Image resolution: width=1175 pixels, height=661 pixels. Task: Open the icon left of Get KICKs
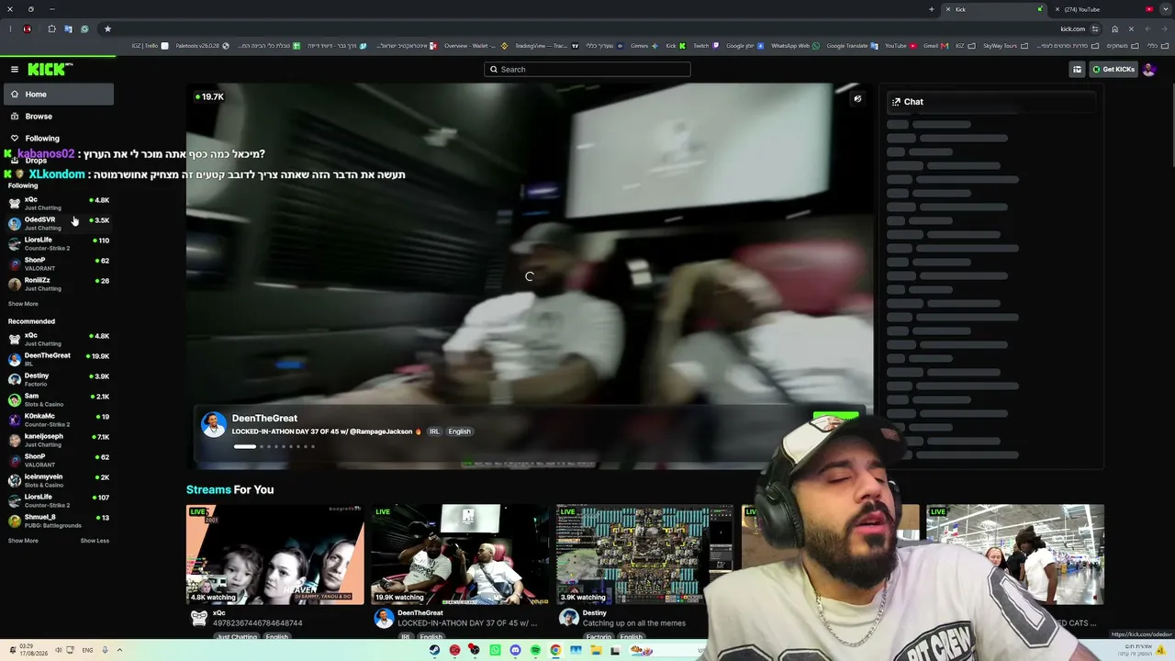[1077, 69]
